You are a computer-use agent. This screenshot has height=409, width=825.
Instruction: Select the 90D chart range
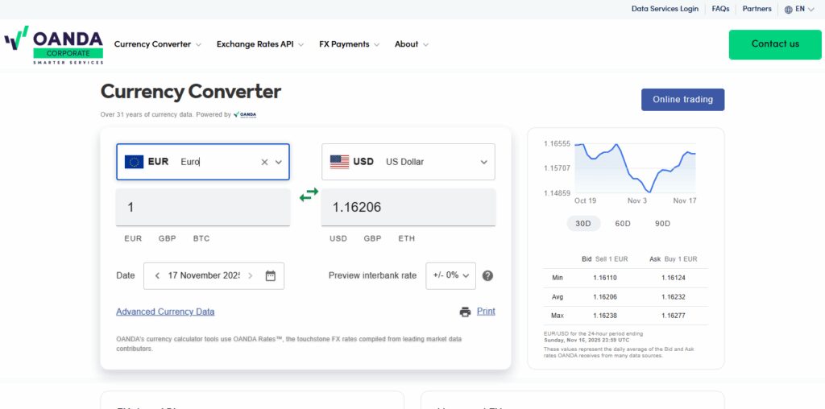click(662, 224)
